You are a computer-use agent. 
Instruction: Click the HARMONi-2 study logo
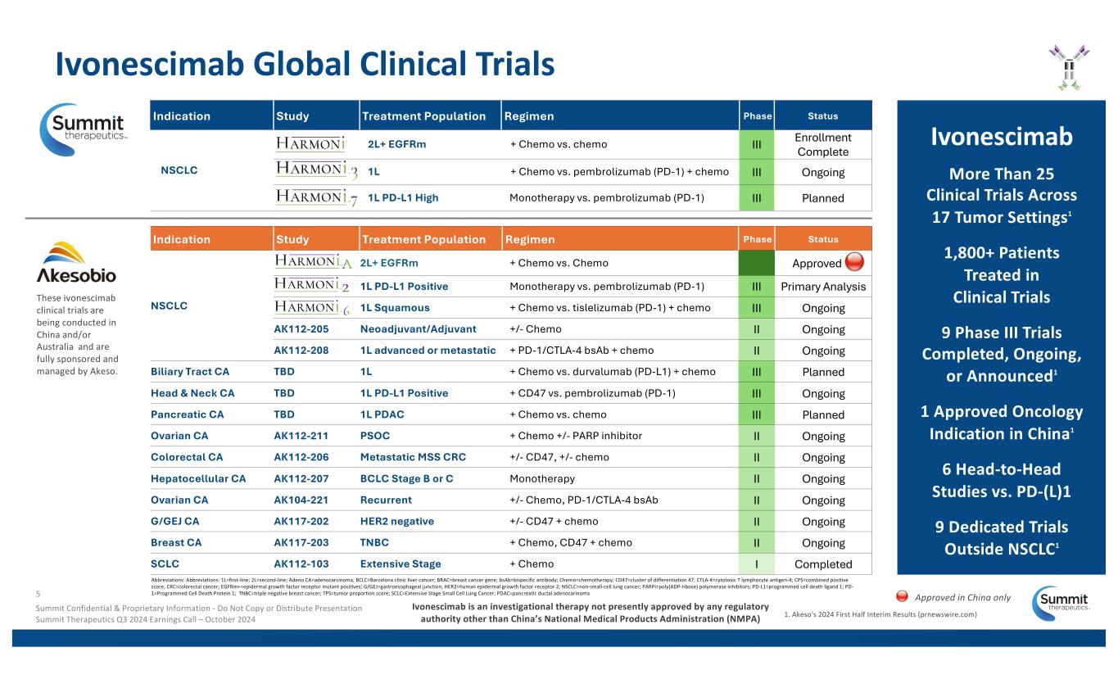point(314,286)
